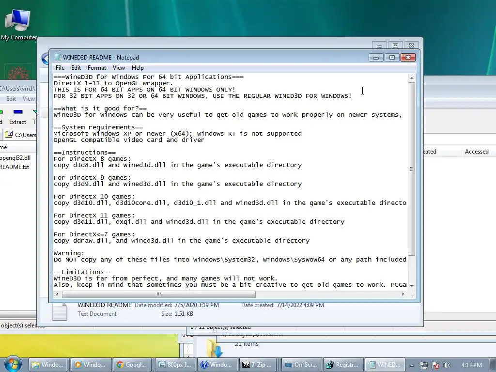Open the View menu in Notepad

point(119,68)
